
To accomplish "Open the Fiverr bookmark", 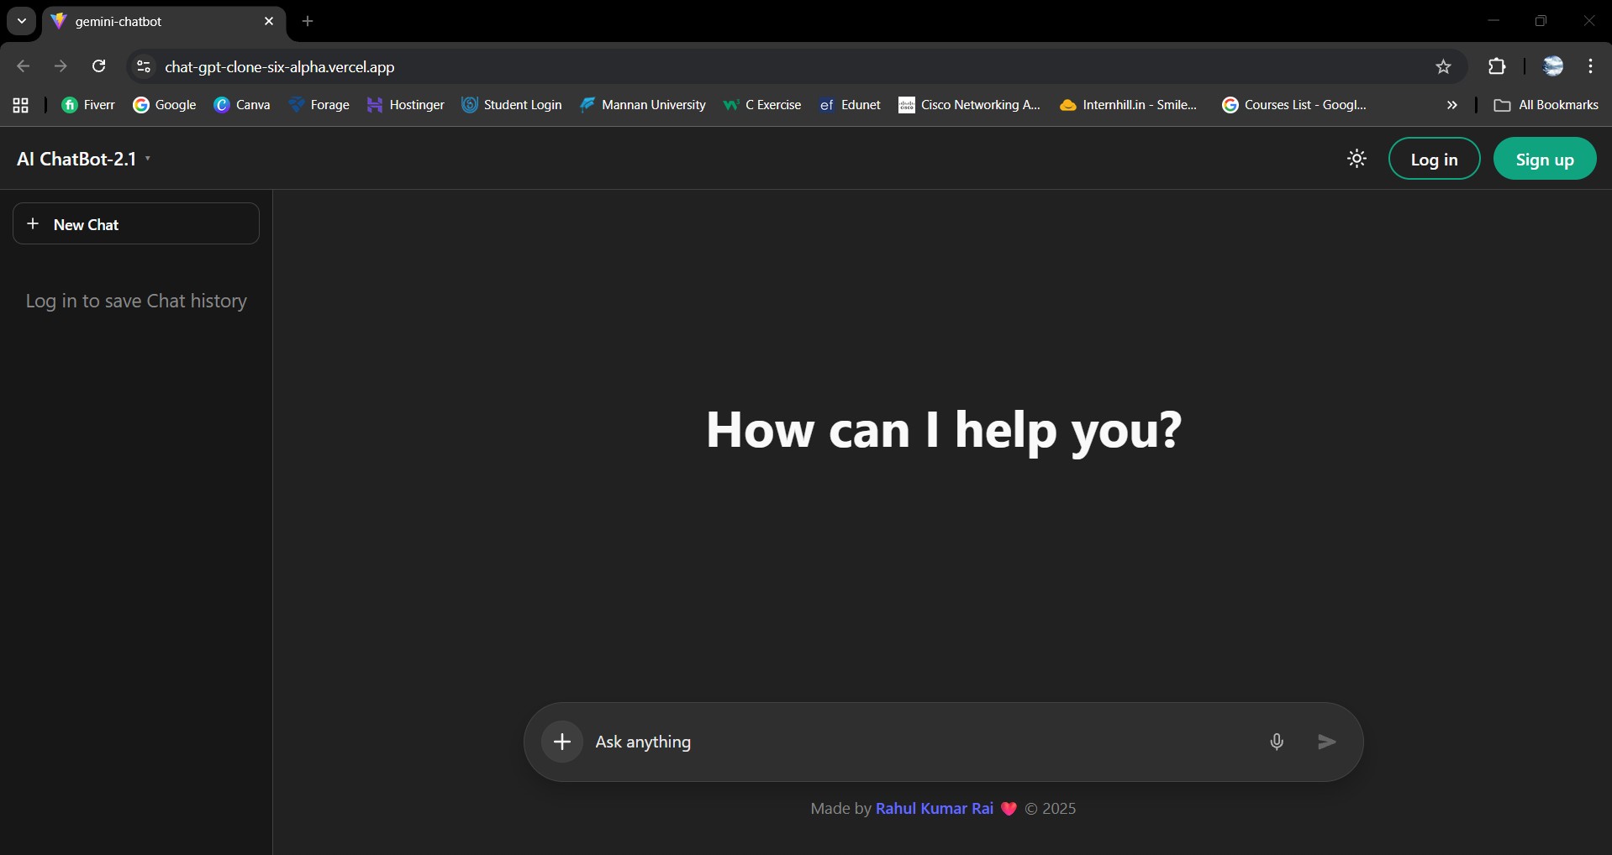I will pos(88,105).
